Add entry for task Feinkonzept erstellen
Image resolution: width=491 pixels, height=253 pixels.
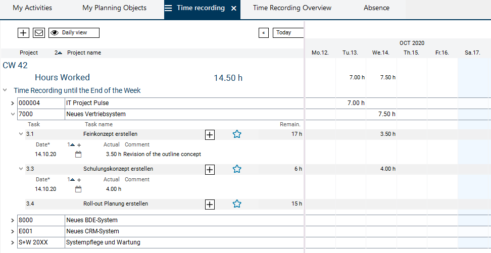click(x=210, y=134)
